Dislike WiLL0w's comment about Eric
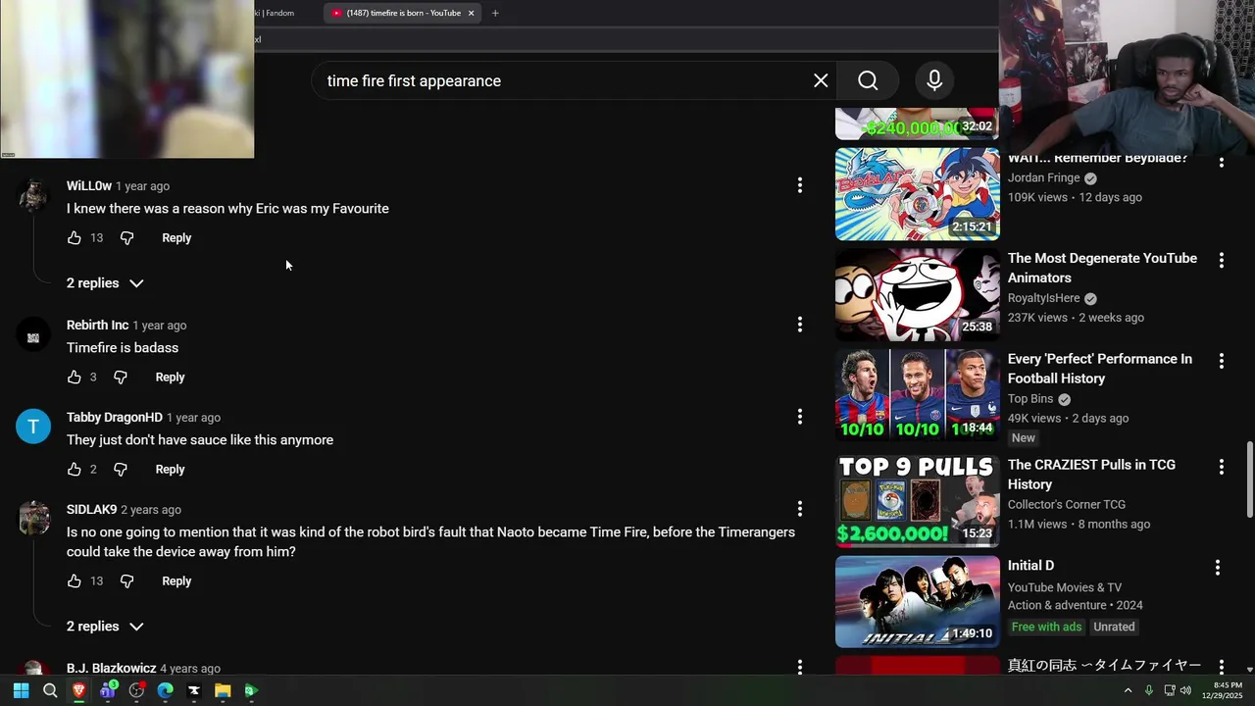 (126, 238)
